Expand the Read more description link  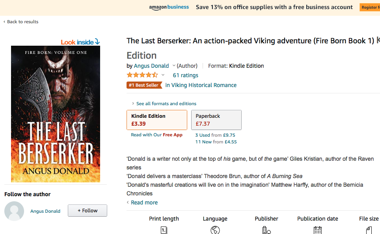click(x=144, y=202)
